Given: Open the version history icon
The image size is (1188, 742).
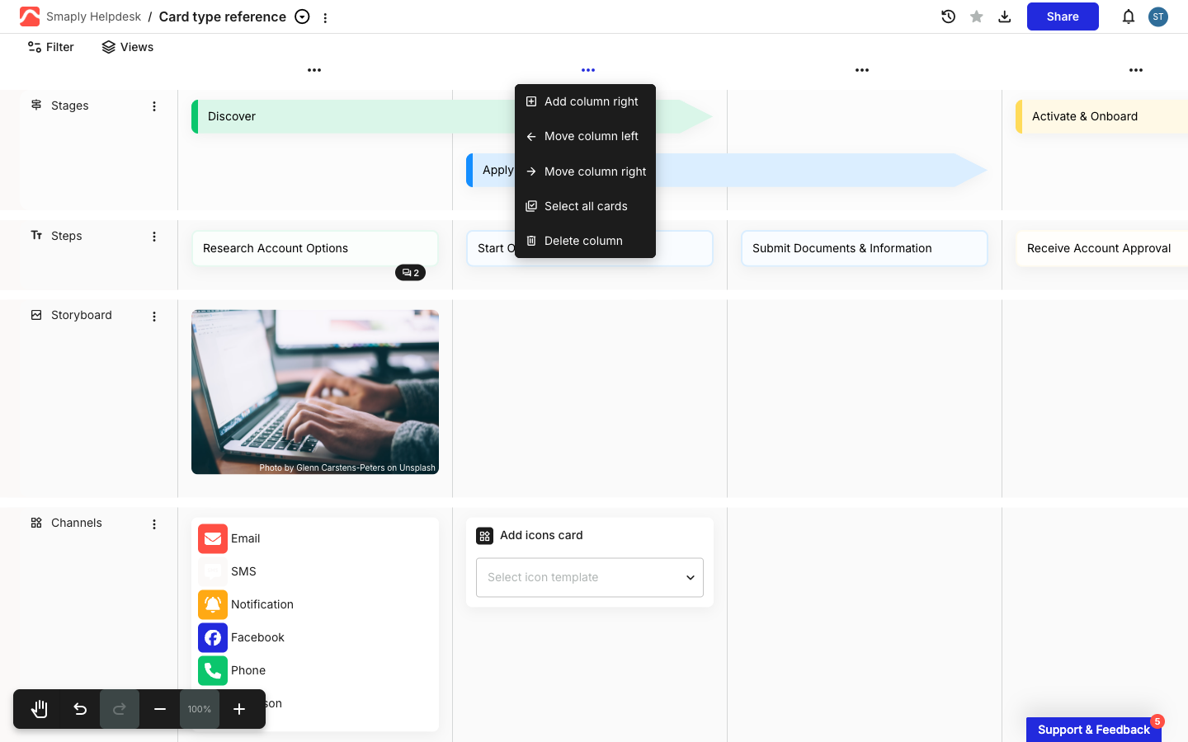Looking at the screenshot, I should 949,16.
